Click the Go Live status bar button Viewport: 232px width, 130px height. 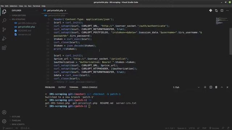[x=214, y=128]
